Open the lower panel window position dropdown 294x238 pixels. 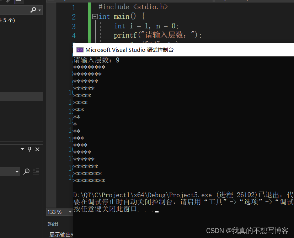pos(22,149)
